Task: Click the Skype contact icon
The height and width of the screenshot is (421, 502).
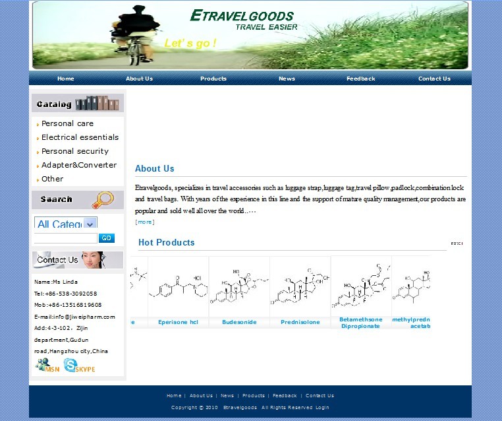Action: coord(79,365)
